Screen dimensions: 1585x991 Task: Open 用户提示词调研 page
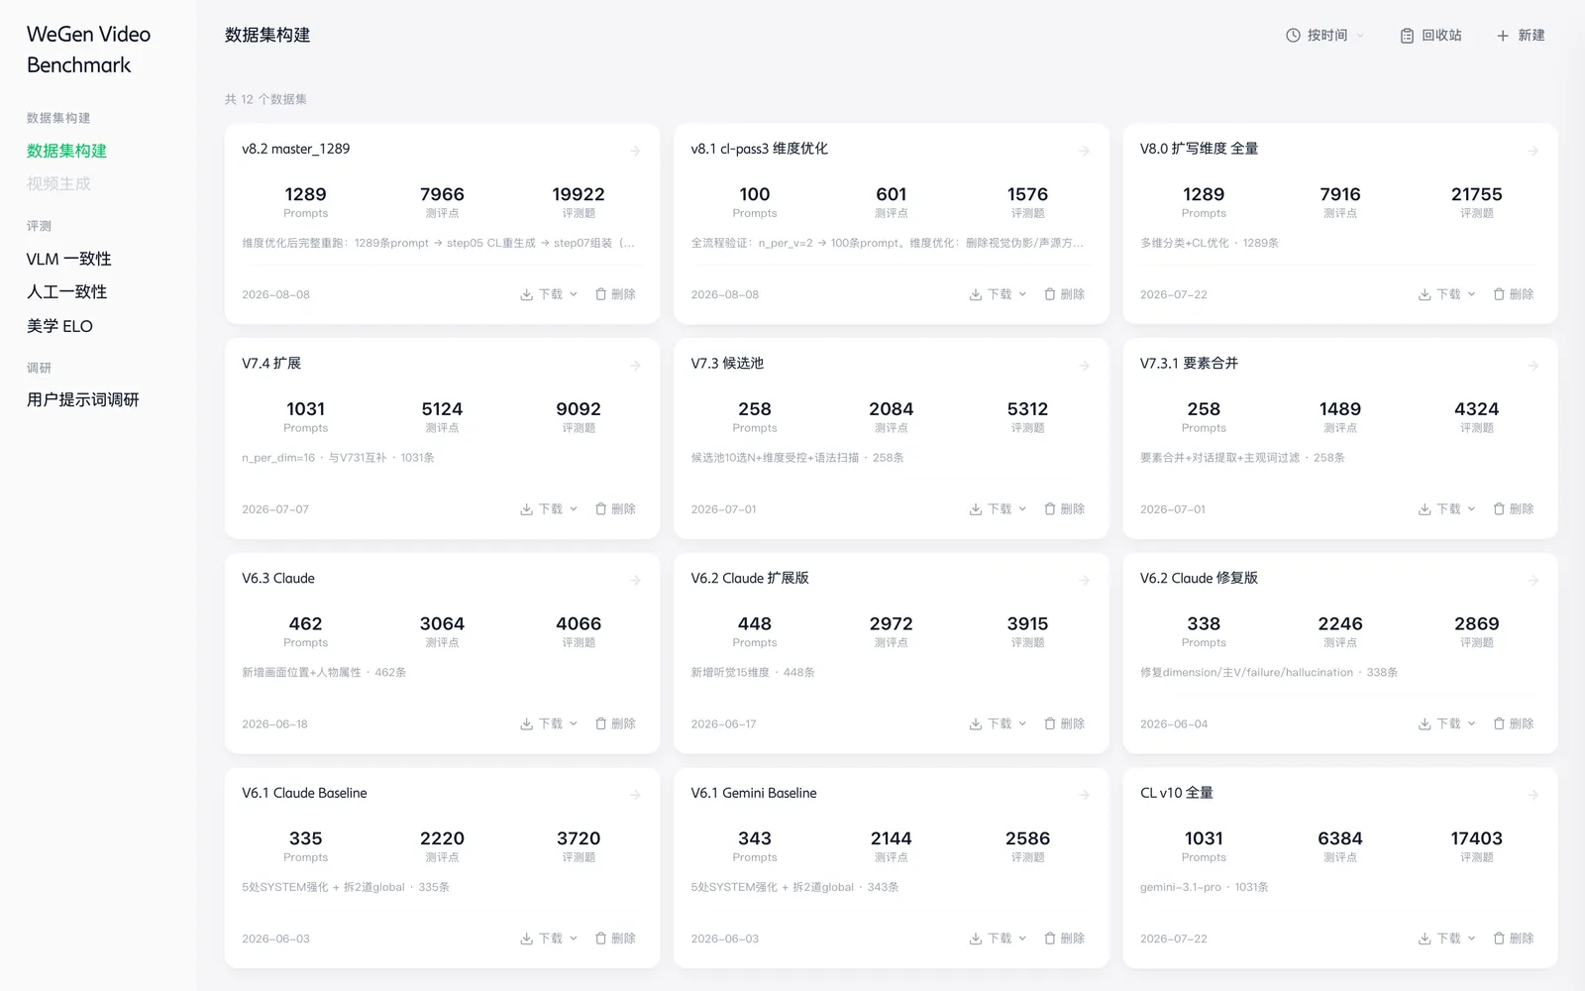coord(82,399)
